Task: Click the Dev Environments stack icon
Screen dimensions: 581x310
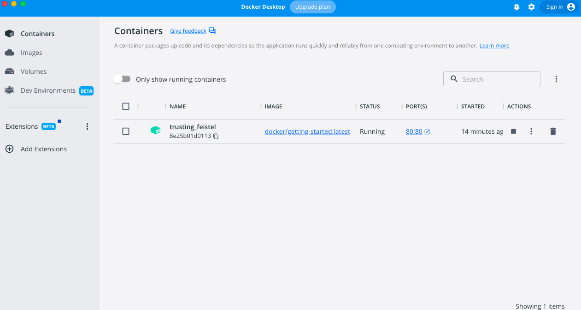Action: click(x=10, y=90)
